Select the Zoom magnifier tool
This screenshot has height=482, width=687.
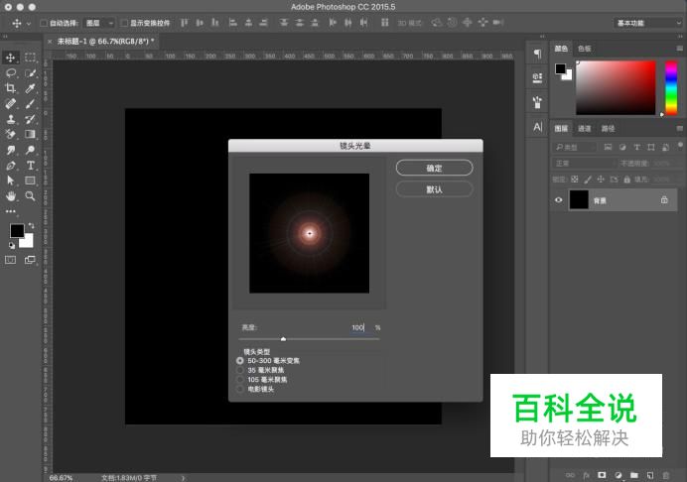pyautogui.click(x=31, y=196)
